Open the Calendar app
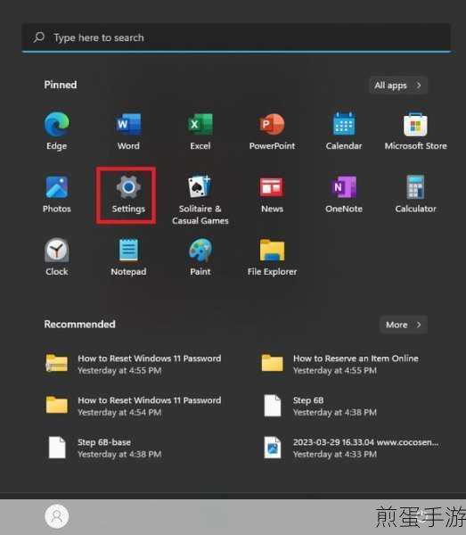Viewport: 466px width, 535px height. (x=344, y=131)
